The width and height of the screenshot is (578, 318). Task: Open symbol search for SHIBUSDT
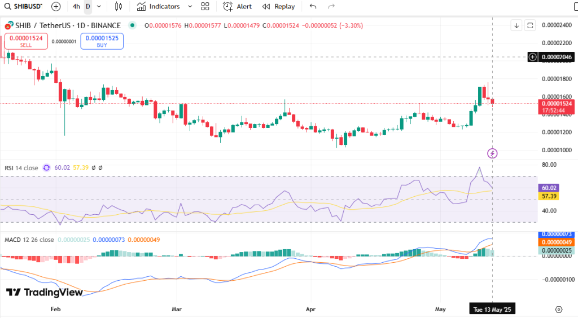point(23,6)
